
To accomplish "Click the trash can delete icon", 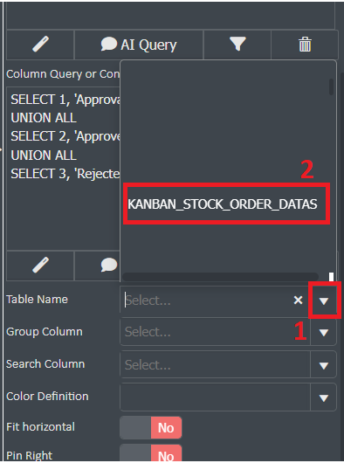I will 305,45.
